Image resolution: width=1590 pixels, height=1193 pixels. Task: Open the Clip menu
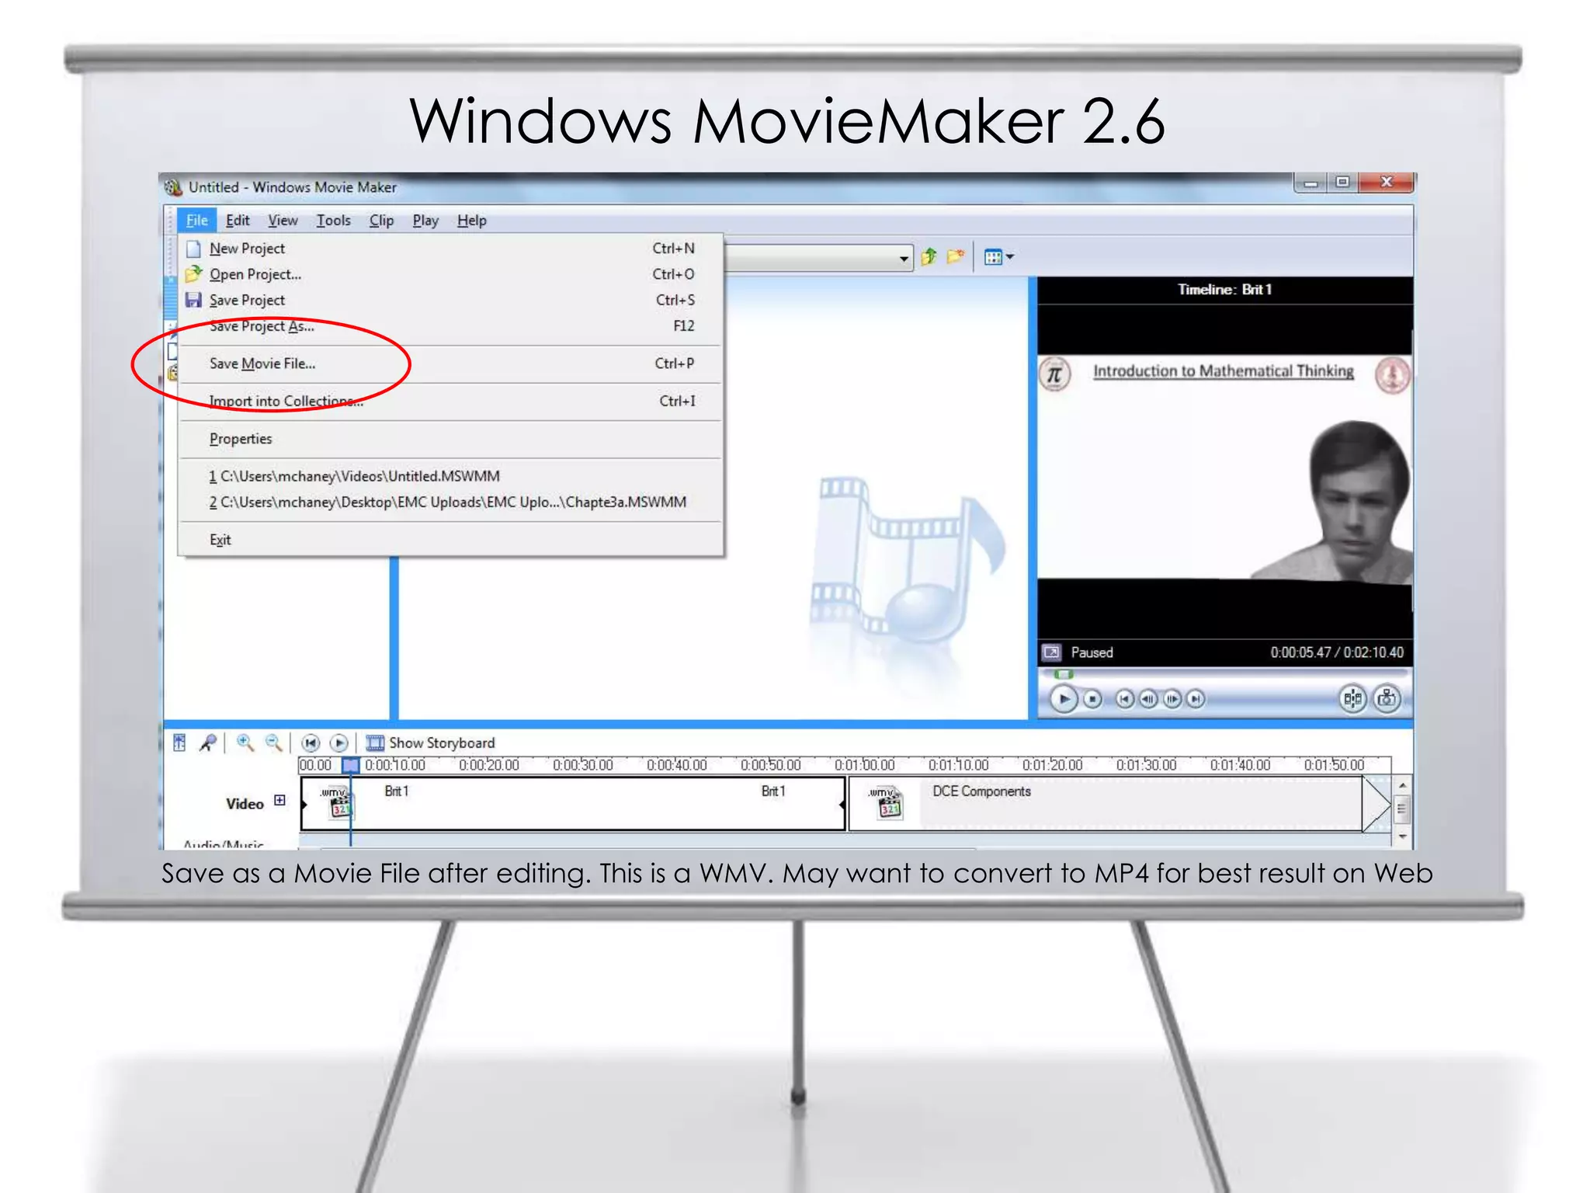381,221
